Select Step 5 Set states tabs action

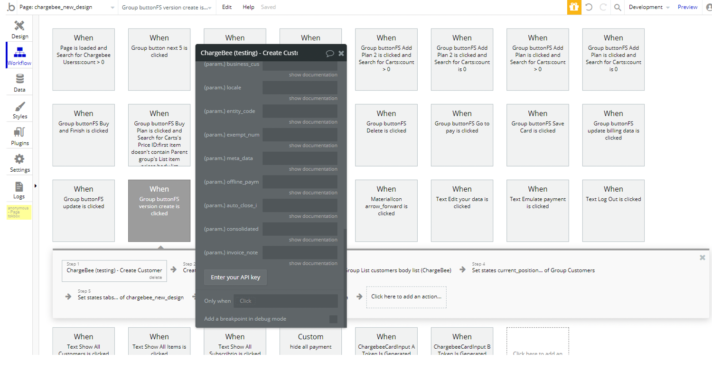click(x=131, y=295)
